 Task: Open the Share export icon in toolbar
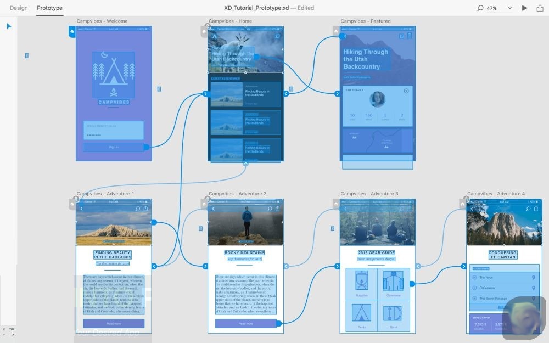pyautogui.click(x=540, y=8)
